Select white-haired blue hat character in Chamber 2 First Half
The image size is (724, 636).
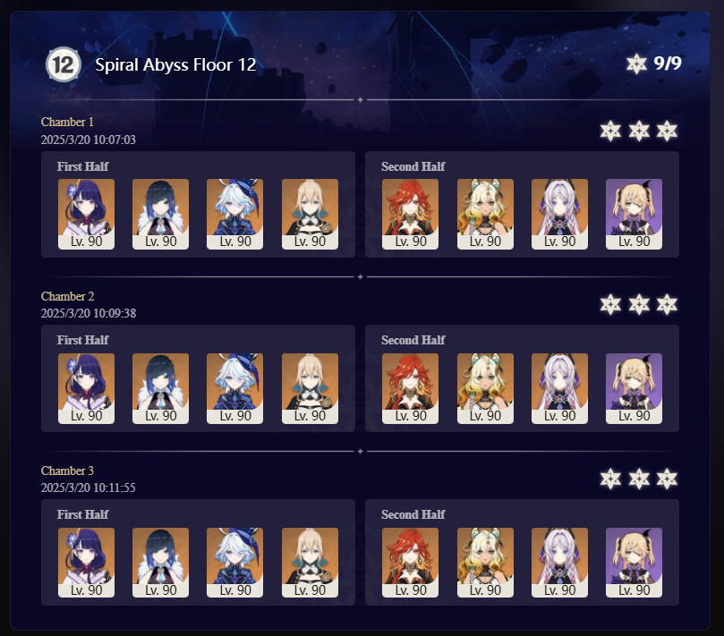pos(235,388)
